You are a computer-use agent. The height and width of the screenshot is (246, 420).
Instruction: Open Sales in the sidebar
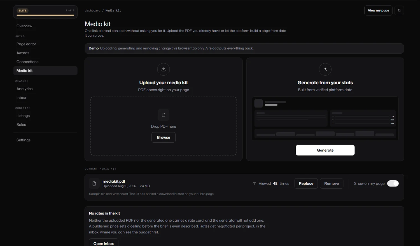point(45,125)
